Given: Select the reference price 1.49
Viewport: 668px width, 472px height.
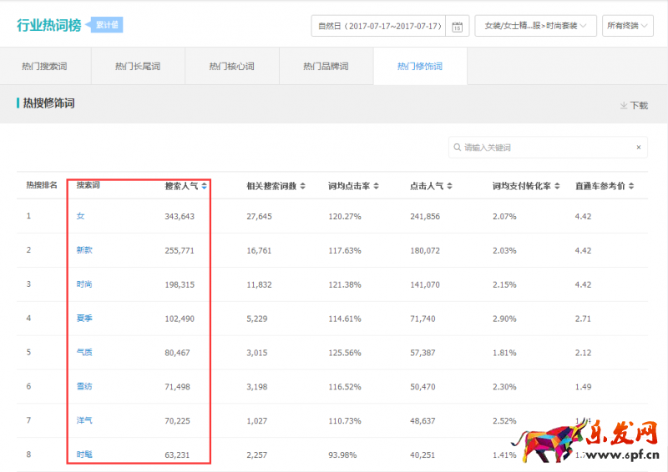Looking at the screenshot, I should 583,387.
